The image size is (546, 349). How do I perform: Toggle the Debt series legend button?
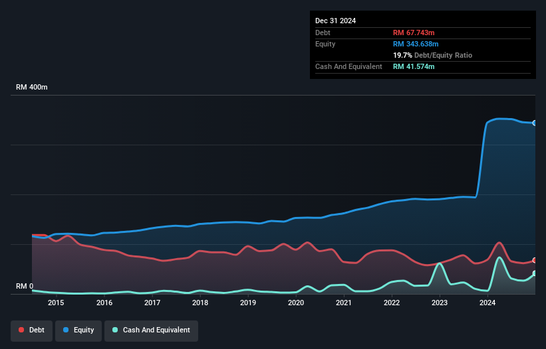[32, 330]
